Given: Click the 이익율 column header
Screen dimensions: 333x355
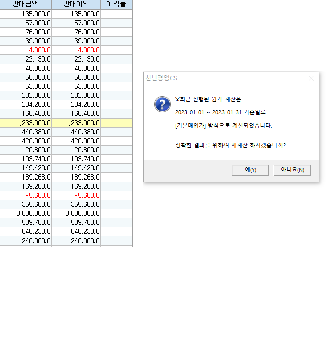Looking at the screenshot, I should click(x=117, y=4).
